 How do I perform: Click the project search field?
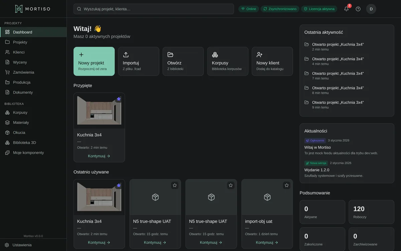[x=154, y=9]
